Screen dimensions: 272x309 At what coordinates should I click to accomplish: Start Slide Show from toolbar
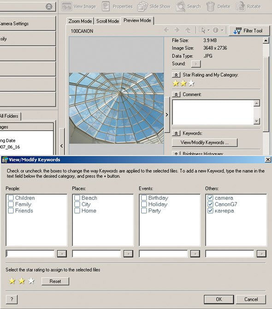tap(154, 6)
